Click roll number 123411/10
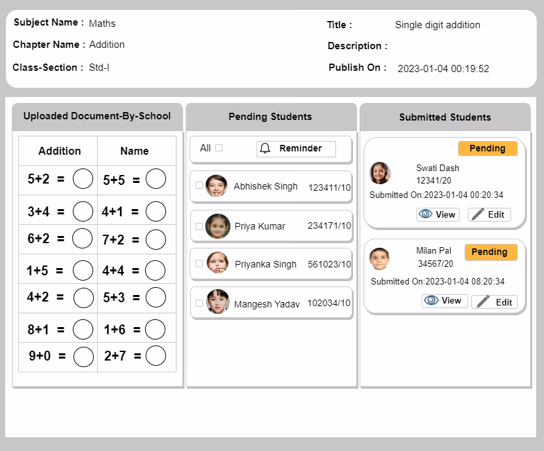This screenshot has width=544, height=451. point(329,187)
